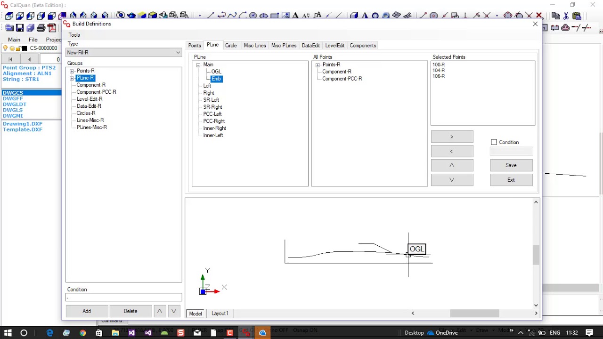Select 104-R in Selected Points list

(x=439, y=71)
